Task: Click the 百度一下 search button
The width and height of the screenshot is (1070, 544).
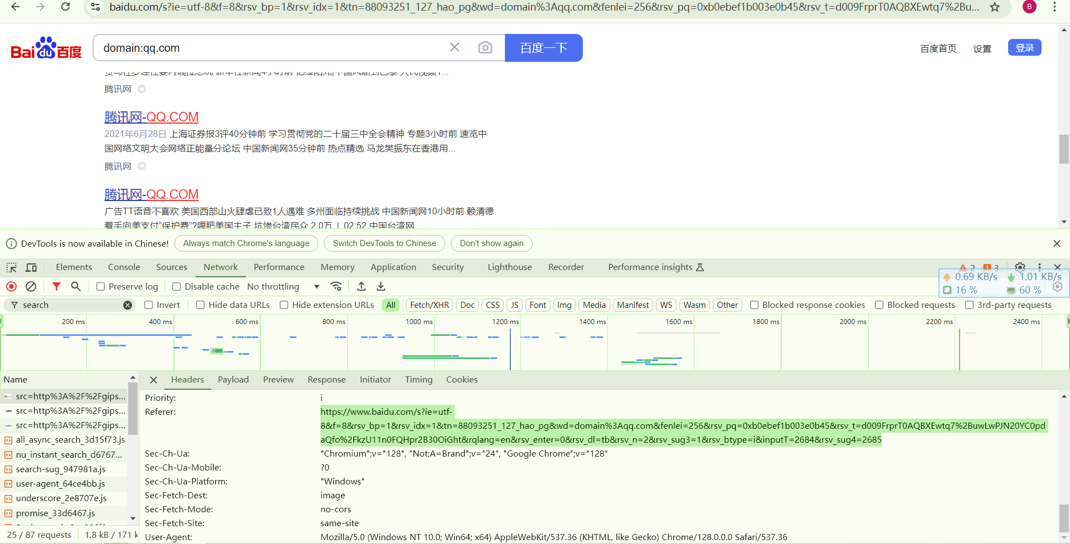Action: [544, 48]
